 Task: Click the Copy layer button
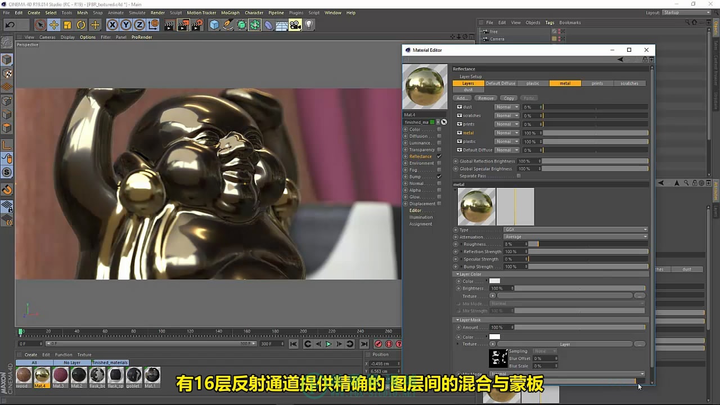click(x=509, y=98)
